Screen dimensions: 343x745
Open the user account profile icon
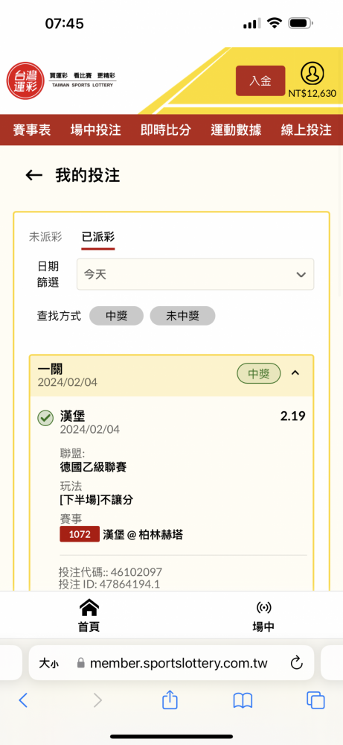coord(312,74)
